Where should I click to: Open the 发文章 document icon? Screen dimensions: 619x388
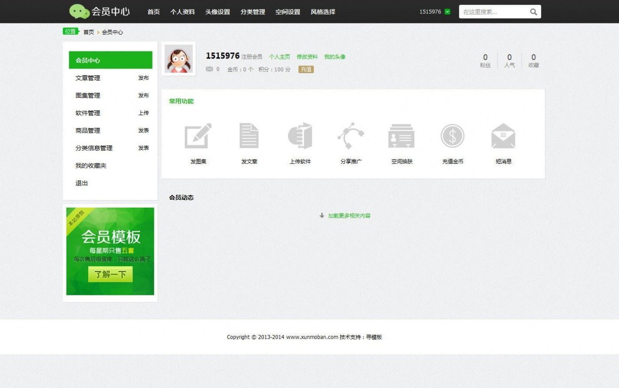(249, 136)
